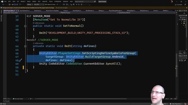Click the Solution Explorer home icon

pyautogui.click(x=184, y=13)
